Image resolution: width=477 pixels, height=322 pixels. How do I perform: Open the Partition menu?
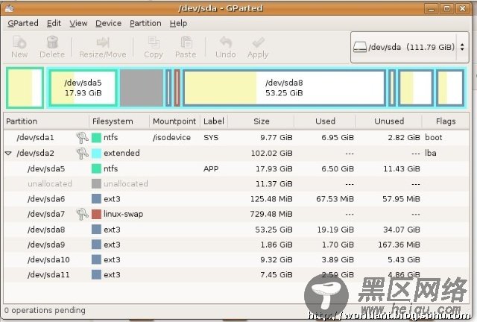click(145, 23)
